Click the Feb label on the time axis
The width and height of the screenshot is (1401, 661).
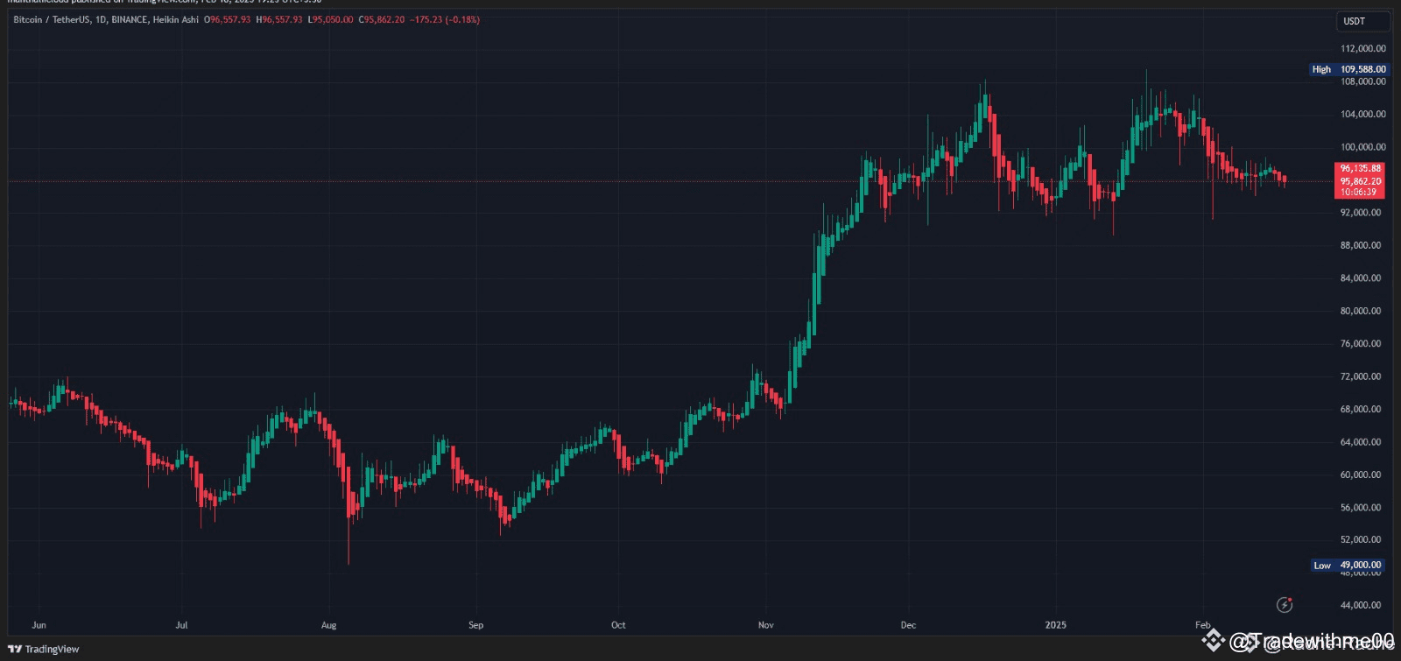point(1203,625)
